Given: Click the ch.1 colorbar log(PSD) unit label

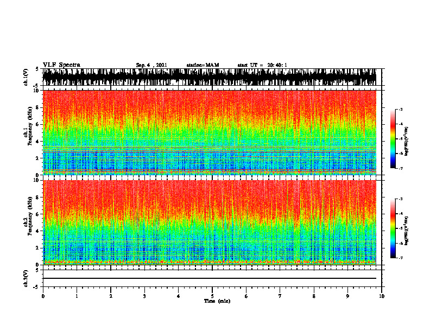Looking at the screenshot, I should (407, 142).
